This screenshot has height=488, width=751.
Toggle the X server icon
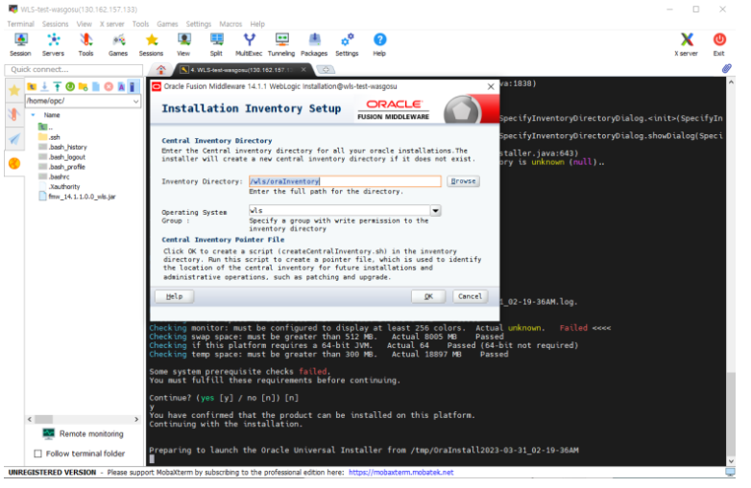(687, 44)
